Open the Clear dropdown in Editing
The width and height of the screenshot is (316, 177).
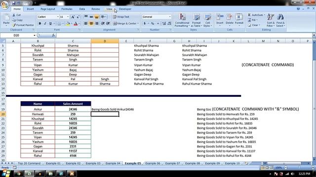tap(254, 25)
